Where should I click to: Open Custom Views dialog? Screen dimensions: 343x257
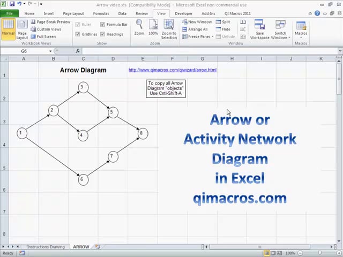click(46, 29)
